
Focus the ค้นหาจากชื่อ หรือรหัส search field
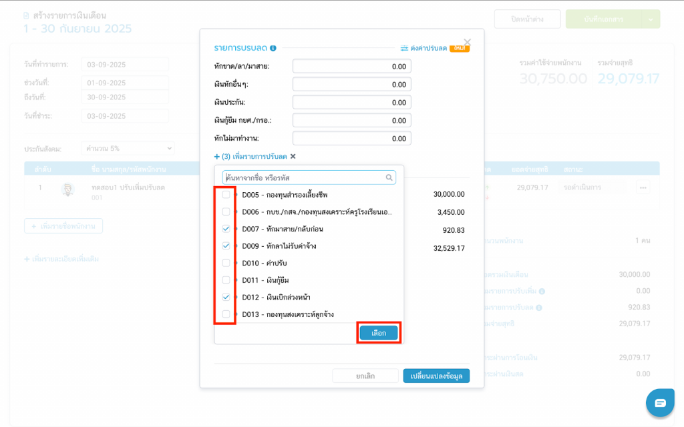pos(304,178)
